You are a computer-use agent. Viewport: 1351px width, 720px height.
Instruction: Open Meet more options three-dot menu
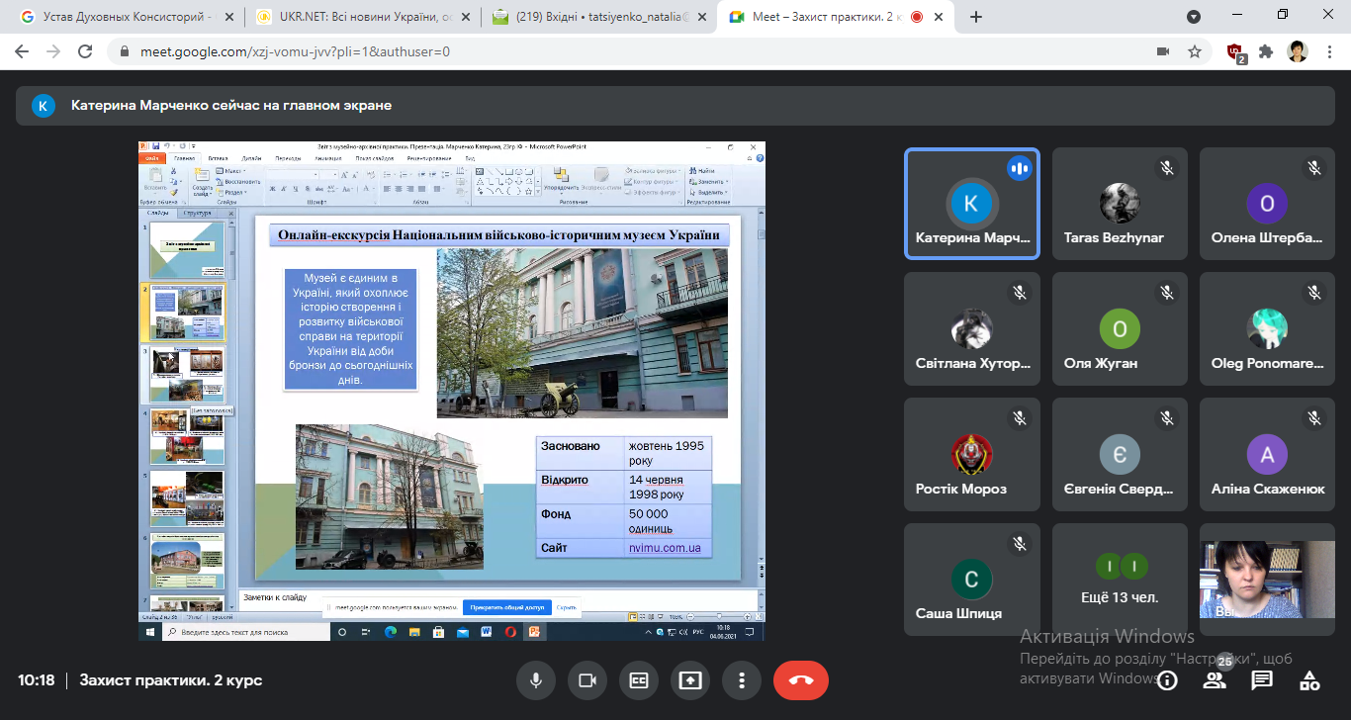click(x=741, y=680)
